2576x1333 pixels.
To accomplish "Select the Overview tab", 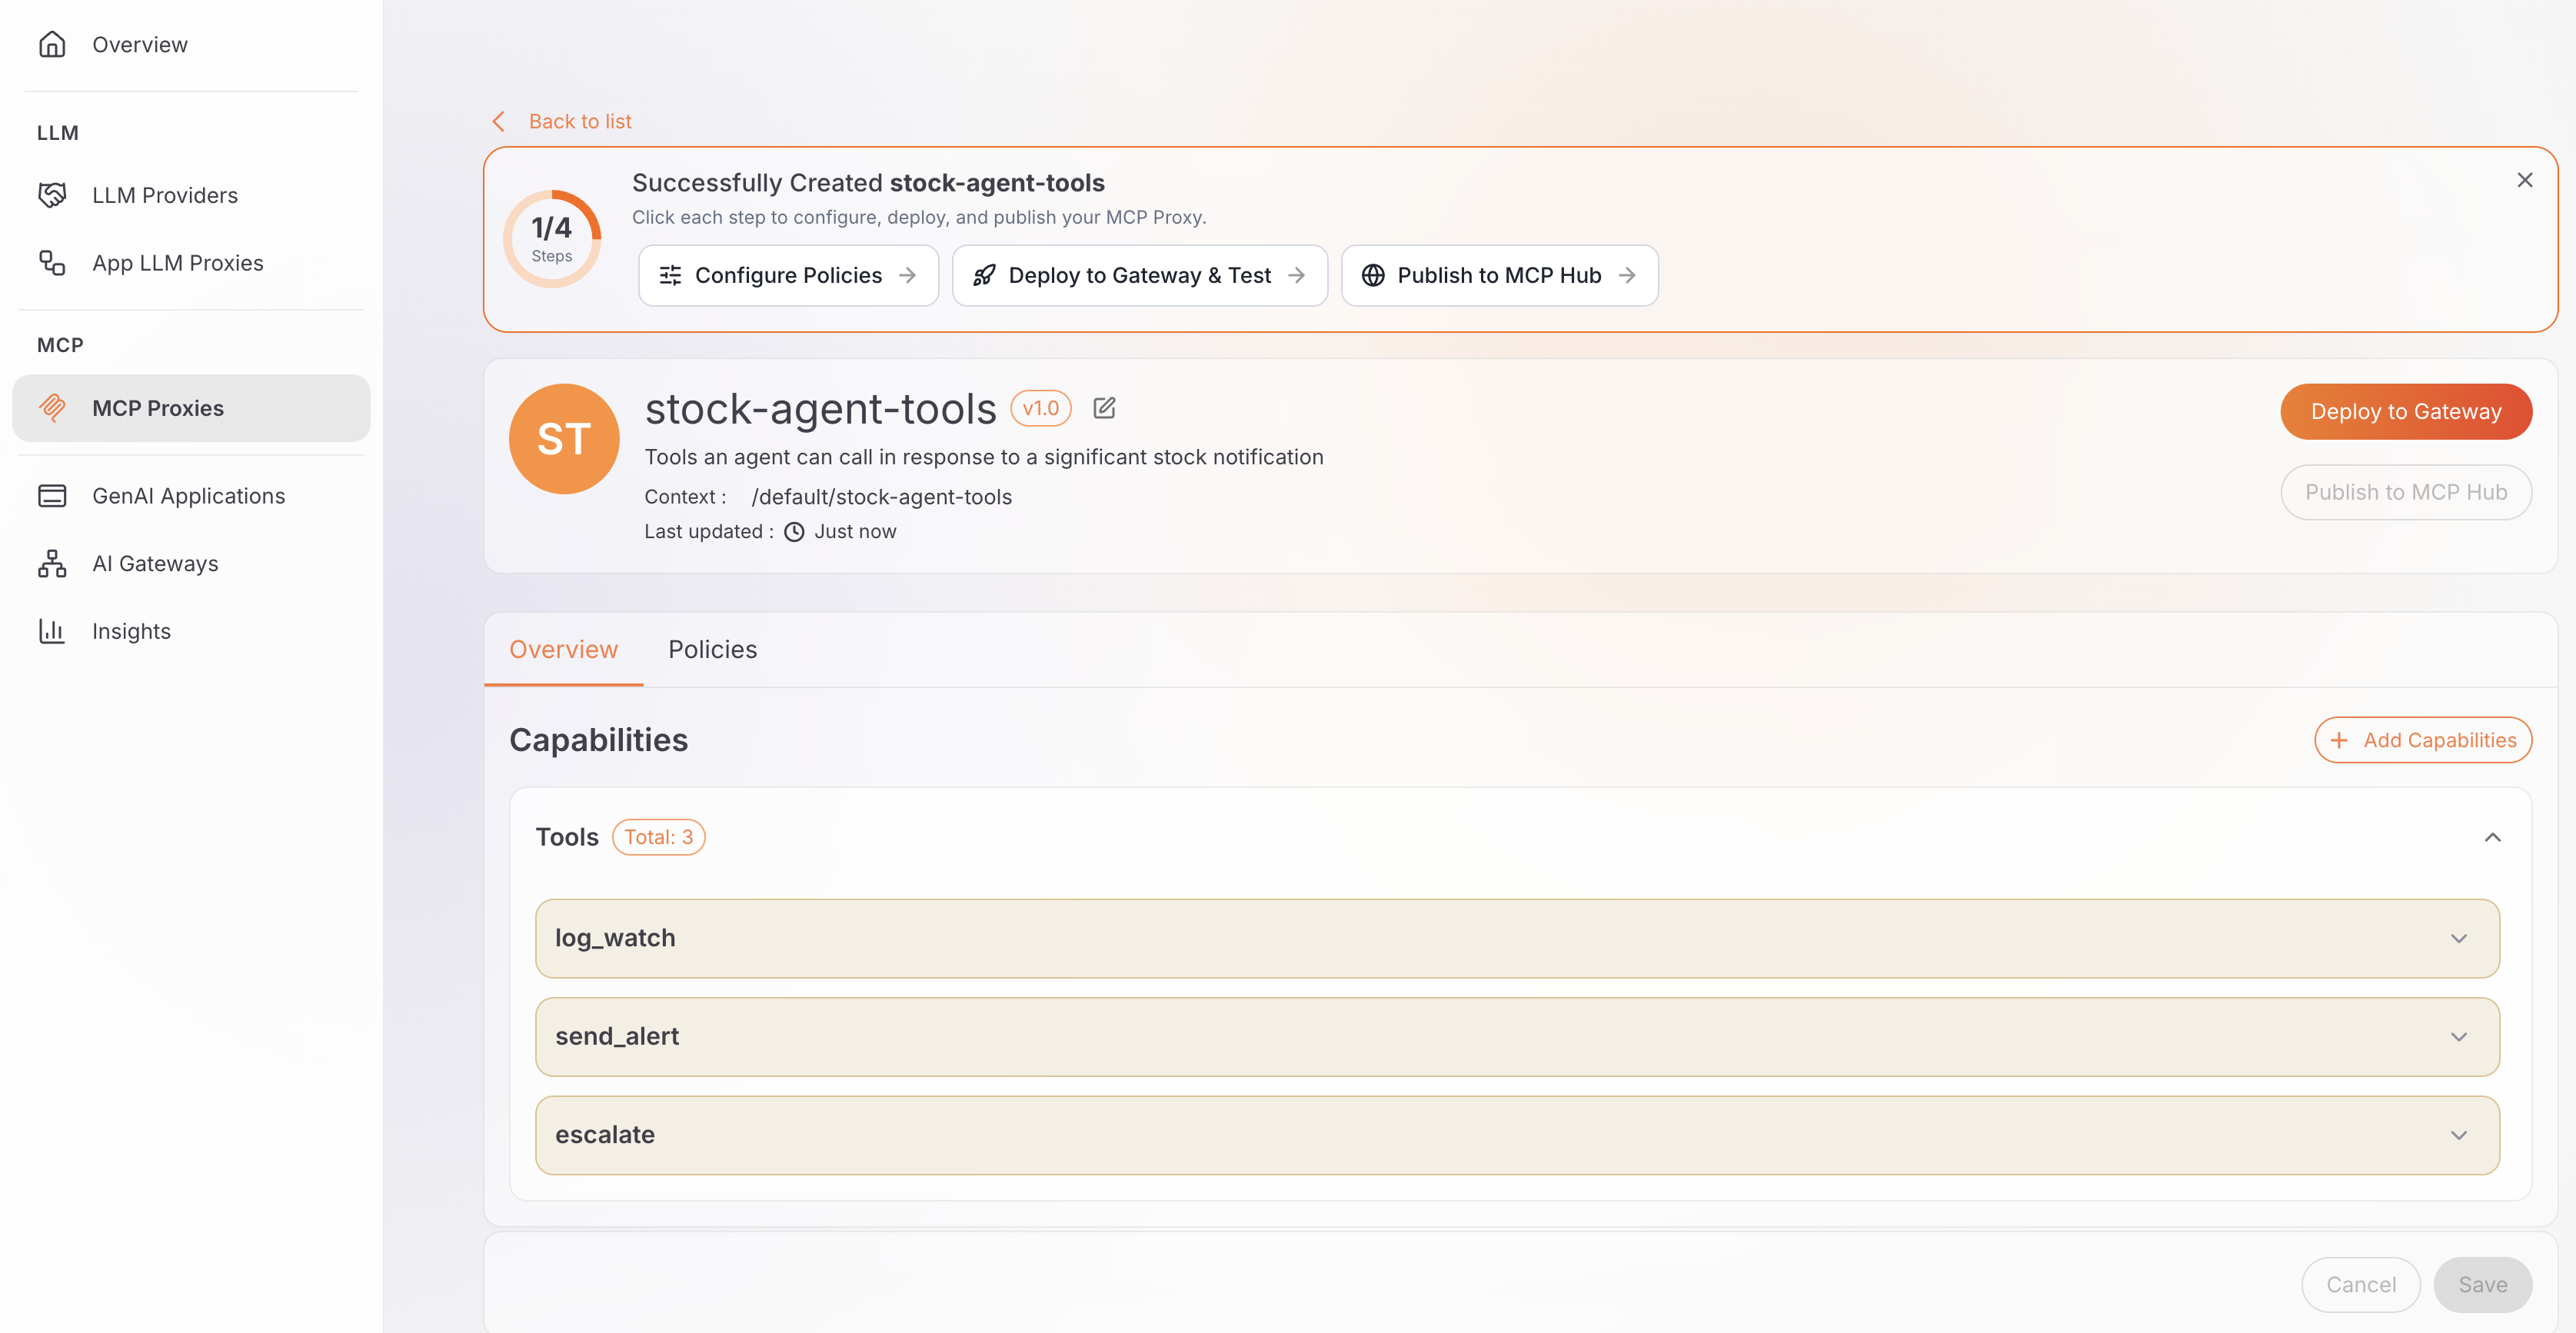I will click(x=563, y=650).
